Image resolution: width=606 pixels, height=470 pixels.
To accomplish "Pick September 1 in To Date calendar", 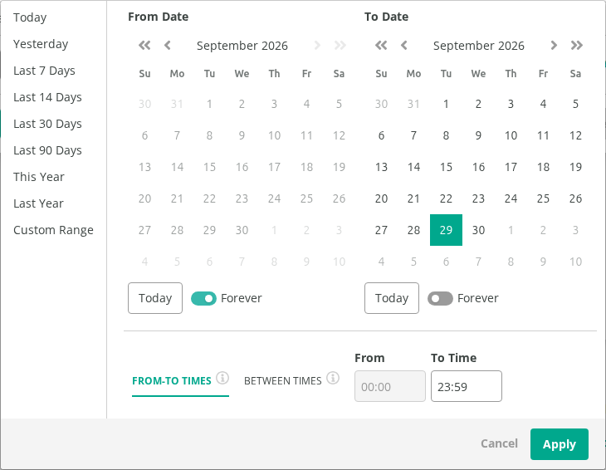I will [446, 104].
